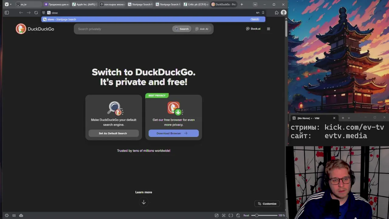Switch to the ev_tv tab
This screenshot has width=389, height=219.
point(28,4)
